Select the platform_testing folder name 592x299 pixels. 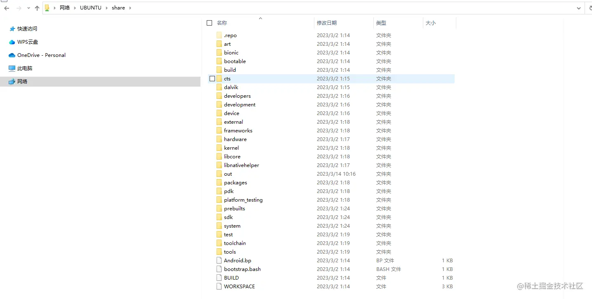[x=243, y=200]
